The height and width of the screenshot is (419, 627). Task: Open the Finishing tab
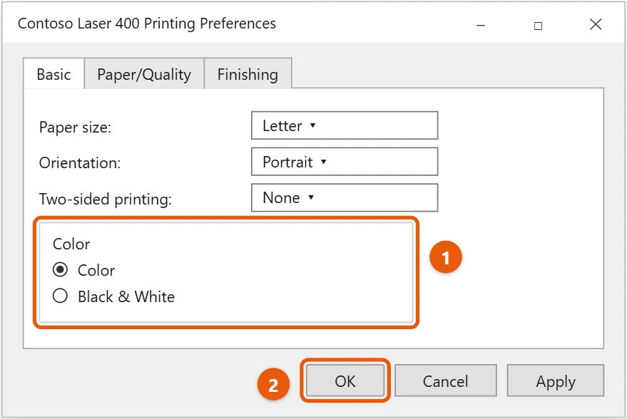click(248, 74)
